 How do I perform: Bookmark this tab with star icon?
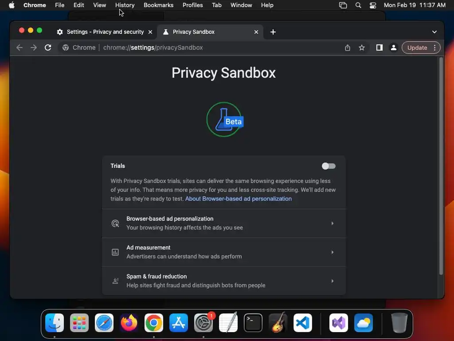point(362,48)
